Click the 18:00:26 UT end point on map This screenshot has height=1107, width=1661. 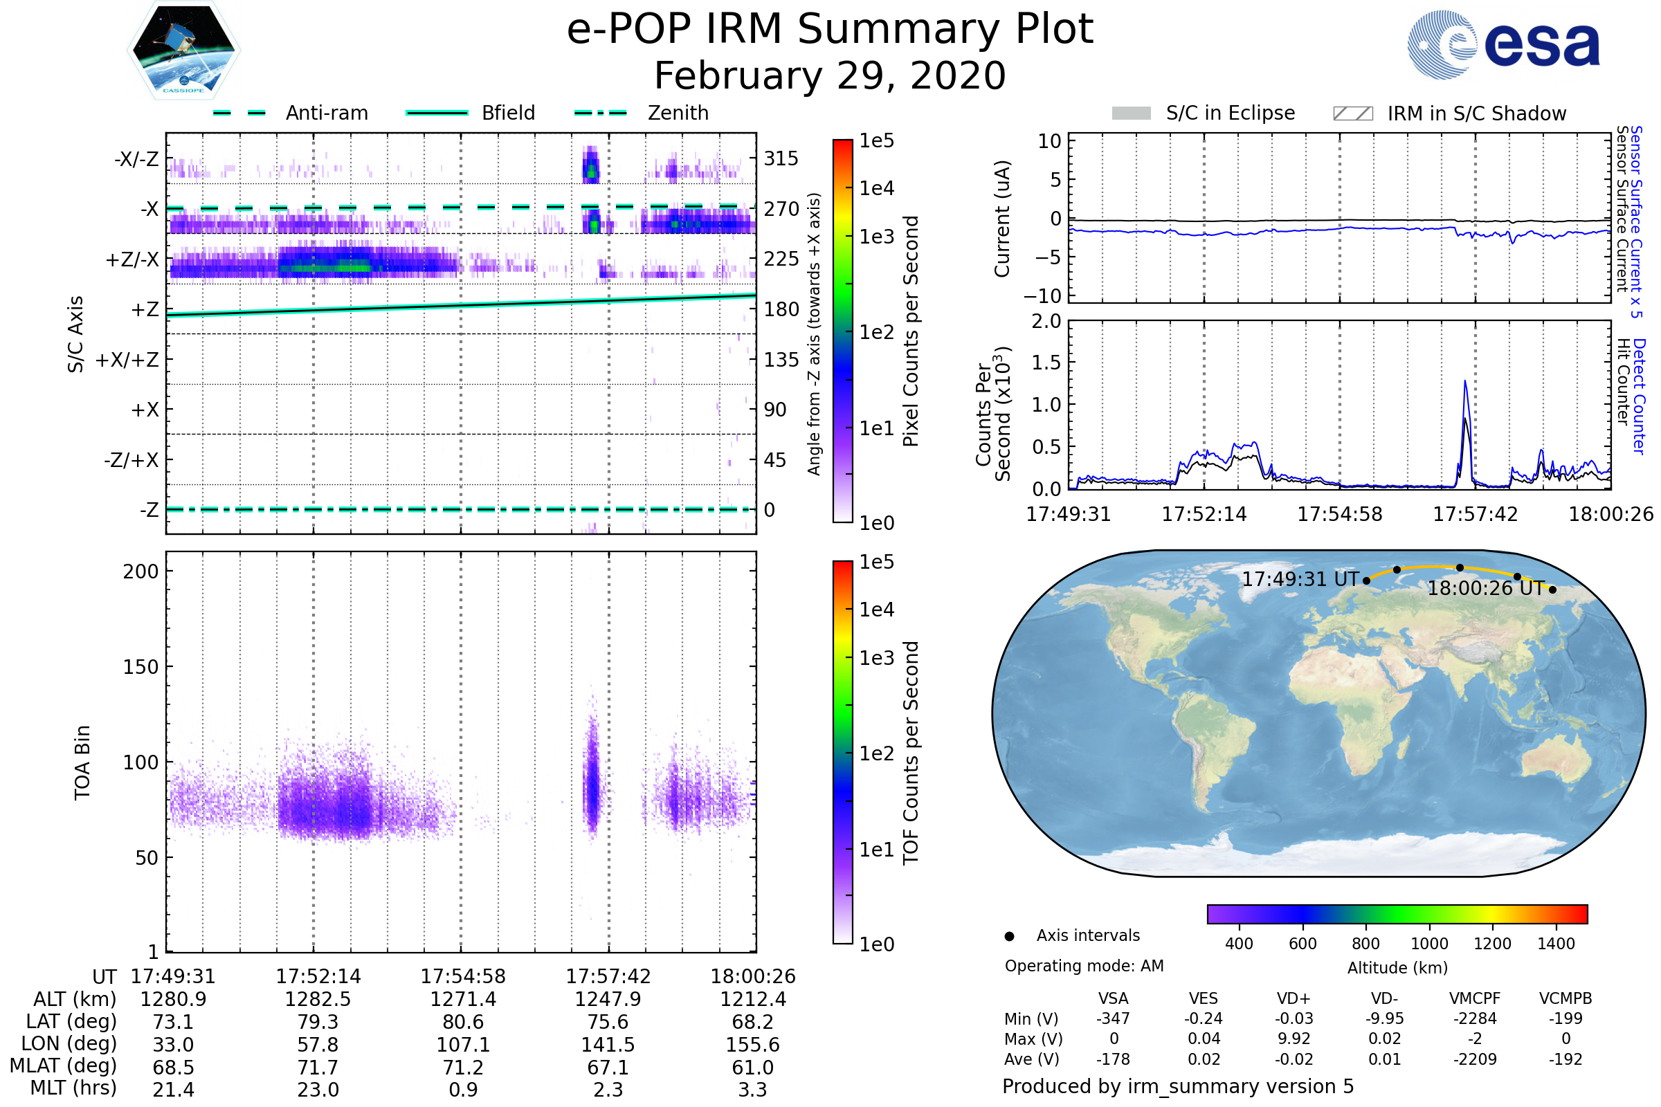click(1552, 589)
